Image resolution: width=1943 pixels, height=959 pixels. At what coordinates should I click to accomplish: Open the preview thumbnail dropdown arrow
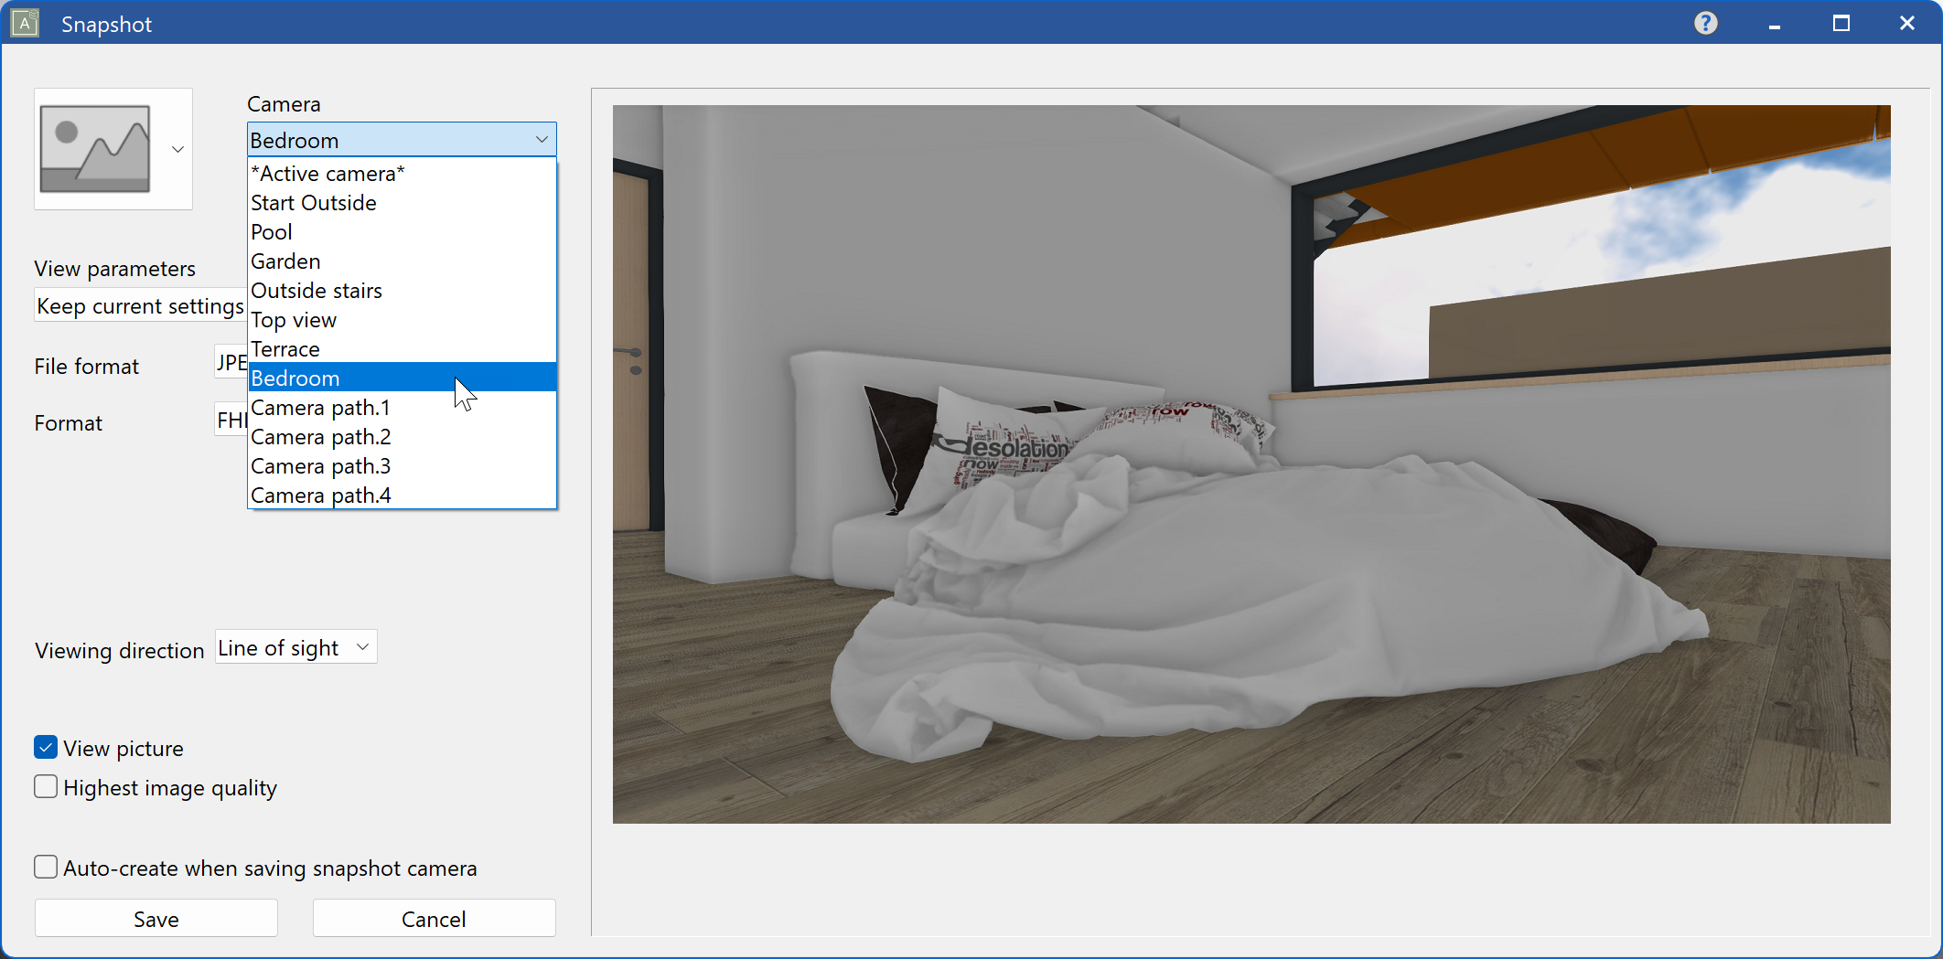pyautogui.click(x=177, y=148)
